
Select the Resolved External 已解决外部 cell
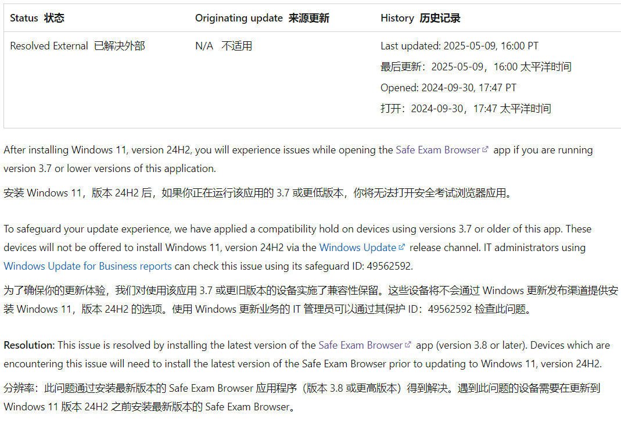pos(78,46)
